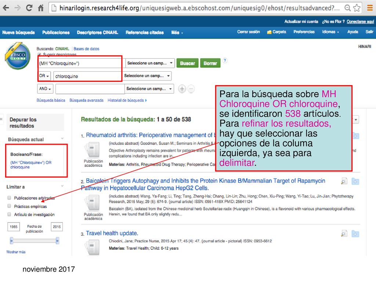376x282 pixels.
Task: Enable Publicaciones arbitradas limiter
Action: (9, 198)
